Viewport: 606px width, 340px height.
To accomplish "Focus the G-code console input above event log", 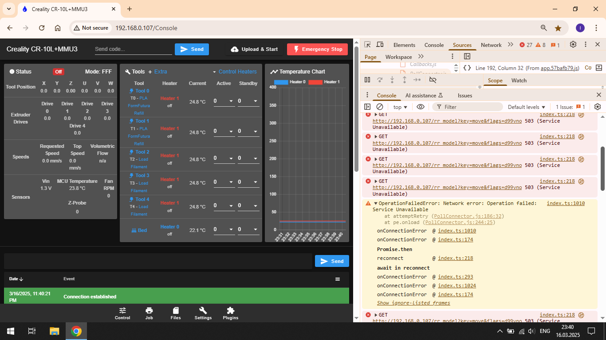I will [158, 261].
